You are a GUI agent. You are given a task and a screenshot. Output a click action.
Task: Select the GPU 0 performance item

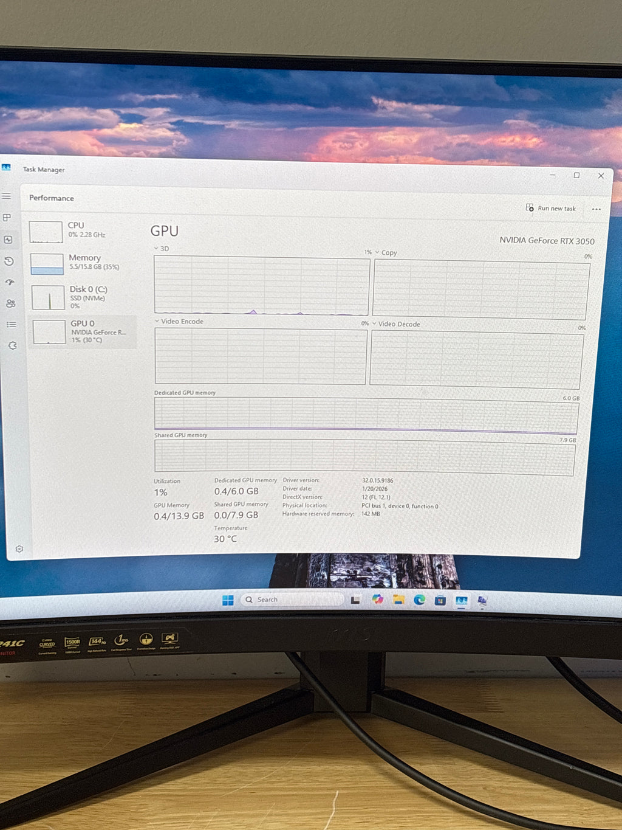(84, 331)
